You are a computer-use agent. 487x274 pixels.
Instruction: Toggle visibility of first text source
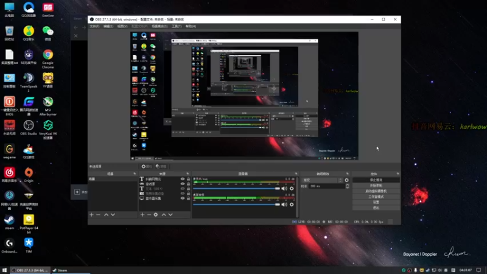point(183,179)
